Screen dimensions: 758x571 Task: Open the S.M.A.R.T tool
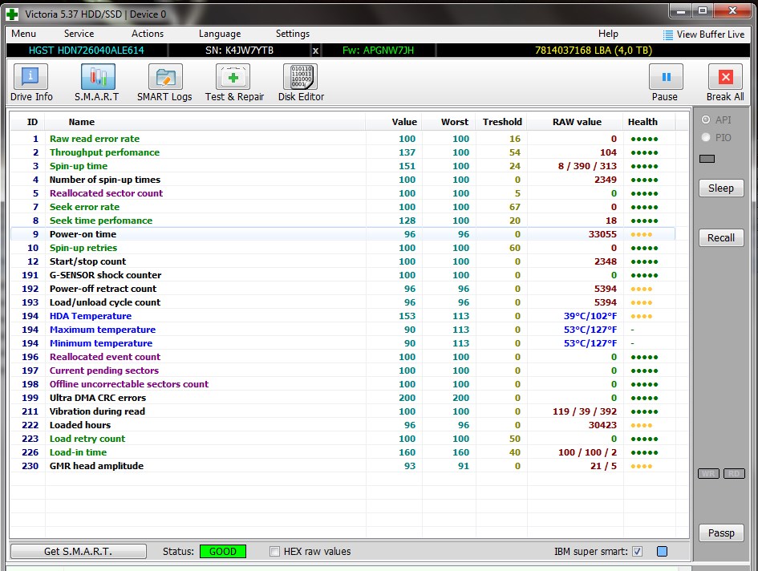pyautogui.click(x=97, y=83)
